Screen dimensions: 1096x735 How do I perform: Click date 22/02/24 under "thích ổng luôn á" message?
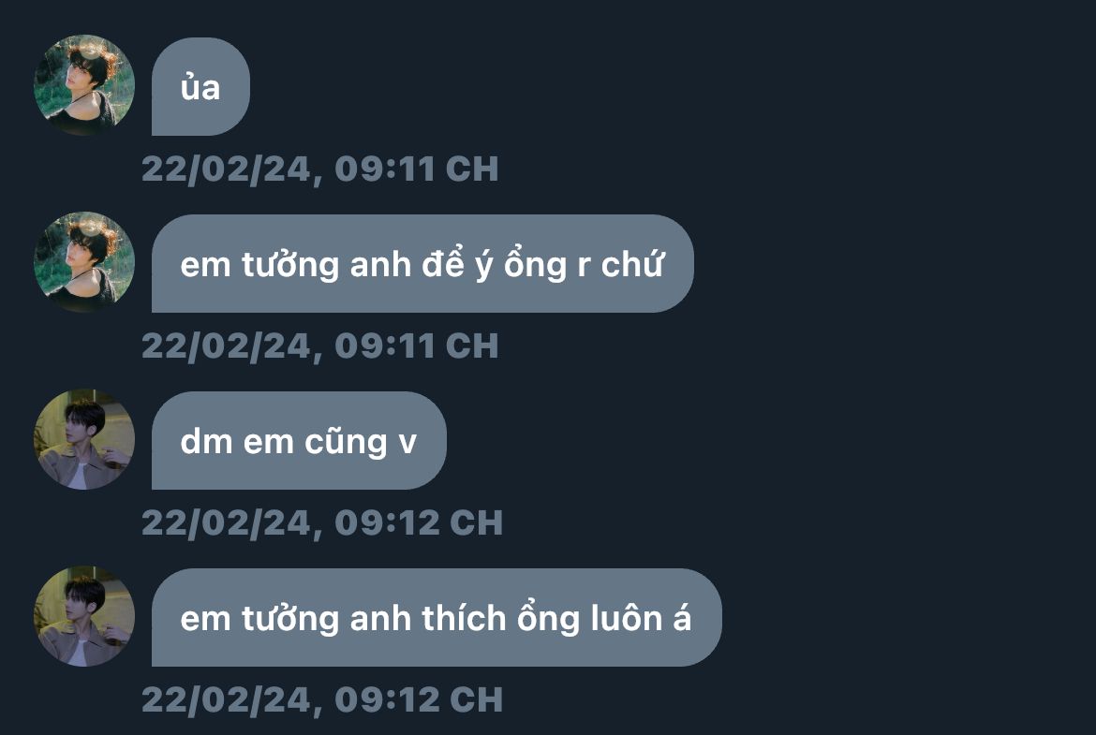(x=226, y=700)
